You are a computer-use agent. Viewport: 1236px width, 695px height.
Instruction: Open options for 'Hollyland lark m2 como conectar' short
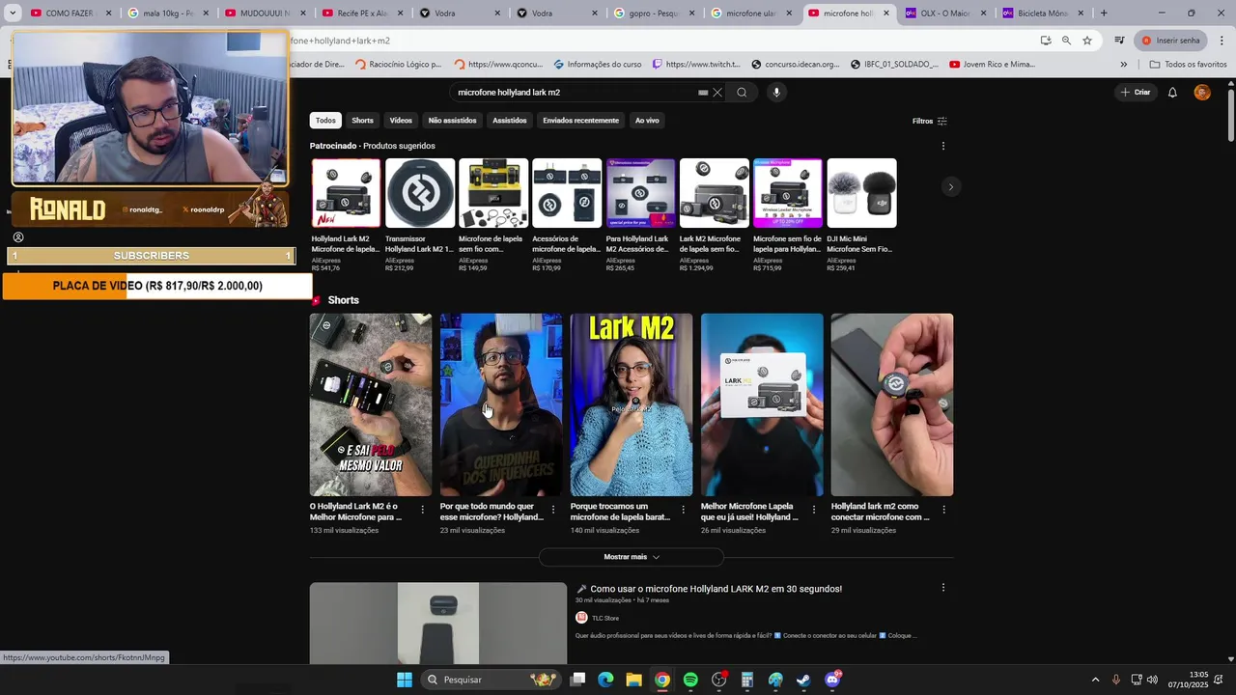click(x=943, y=510)
